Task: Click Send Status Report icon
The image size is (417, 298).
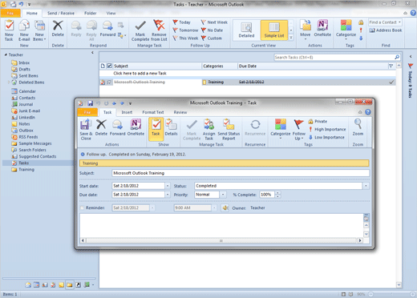Action: (x=229, y=130)
